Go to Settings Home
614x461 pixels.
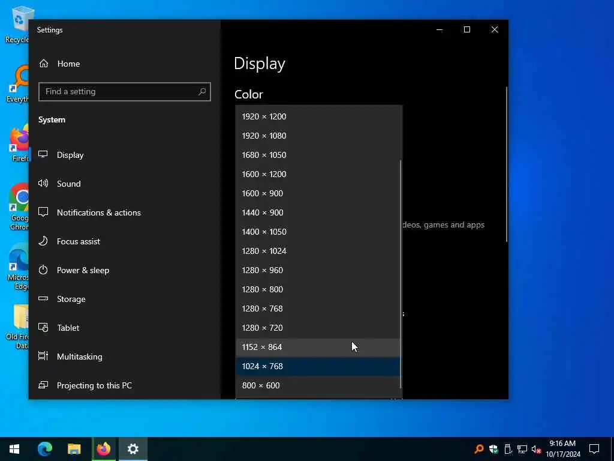(125, 64)
